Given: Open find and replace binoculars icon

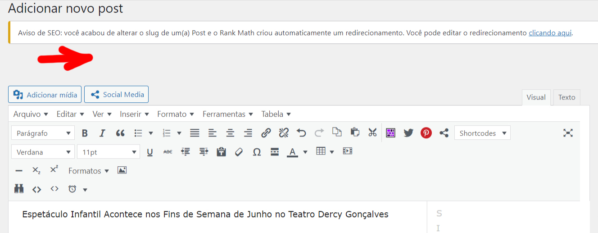Looking at the screenshot, I should tap(19, 189).
